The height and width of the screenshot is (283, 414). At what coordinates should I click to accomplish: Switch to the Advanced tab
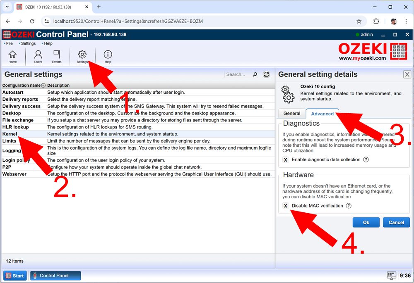coord(322,114)
